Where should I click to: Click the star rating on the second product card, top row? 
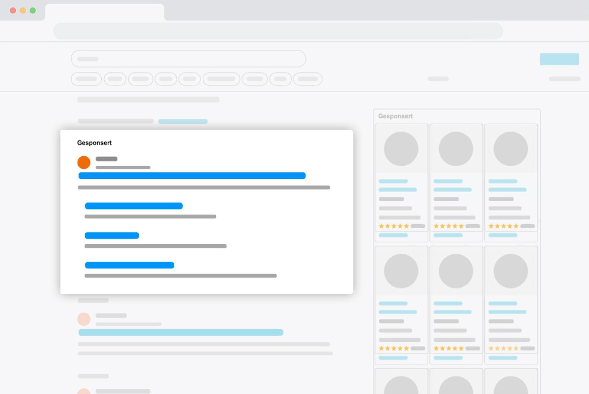point(449,226)
